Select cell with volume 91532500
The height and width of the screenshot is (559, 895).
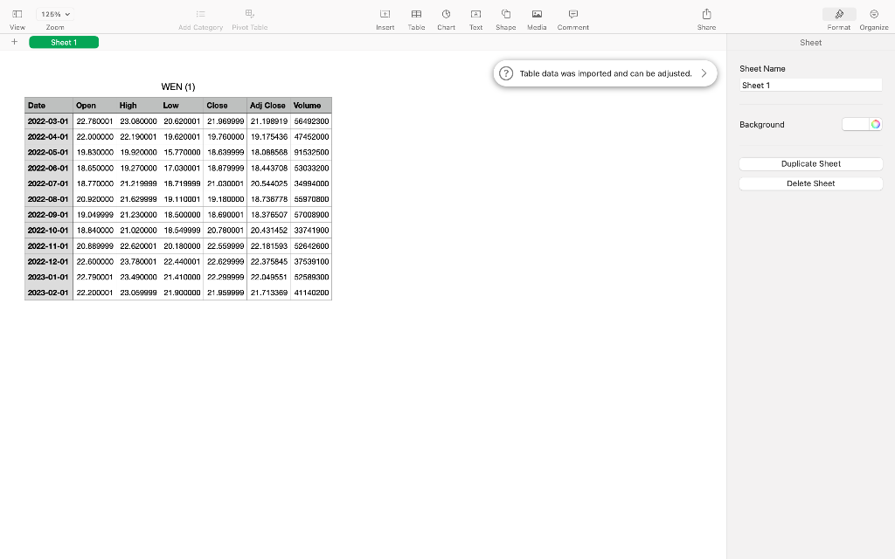coord(311,152)
